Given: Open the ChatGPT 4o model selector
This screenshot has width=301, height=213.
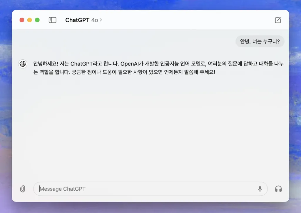Looking at the screenshot, I should (83, 20).
